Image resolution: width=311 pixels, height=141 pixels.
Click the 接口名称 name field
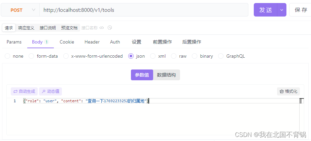pos(90,28)
